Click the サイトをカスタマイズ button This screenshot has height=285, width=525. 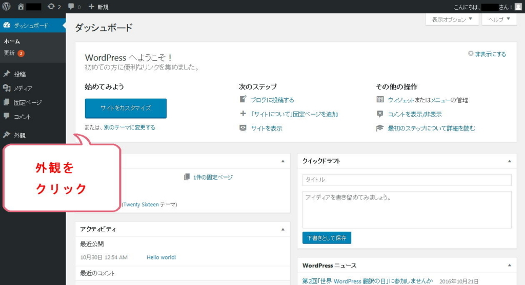[126, 108]
